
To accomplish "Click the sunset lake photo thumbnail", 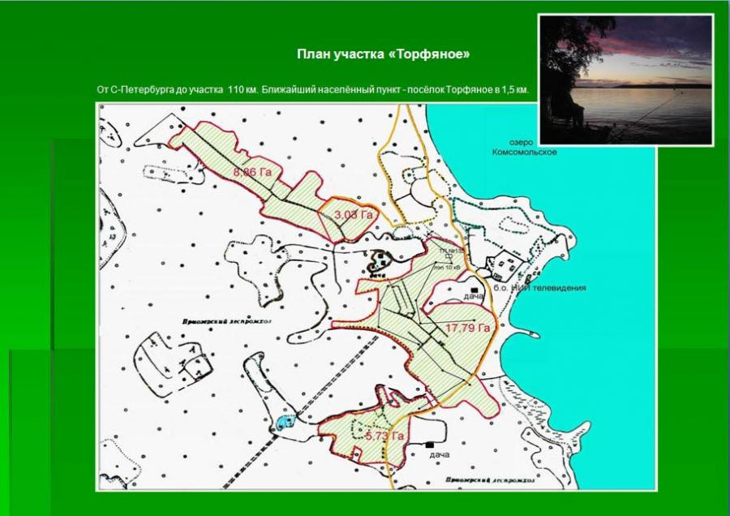I will 625,80.
